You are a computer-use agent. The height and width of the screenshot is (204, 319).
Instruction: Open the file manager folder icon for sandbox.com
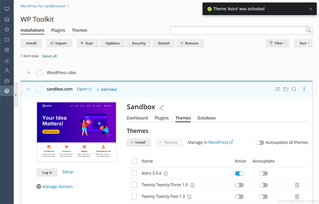286,89
